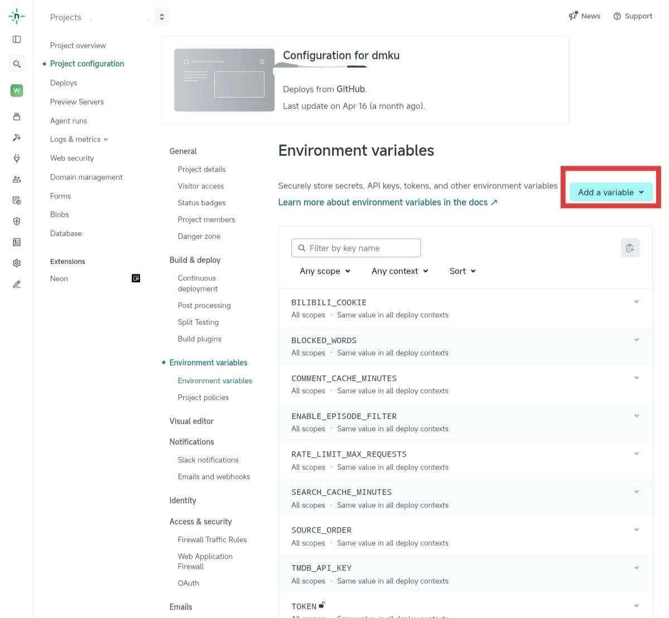This screenshot has width=669, height=618.
Task: Go to Project overview
Action: [78, 46]
